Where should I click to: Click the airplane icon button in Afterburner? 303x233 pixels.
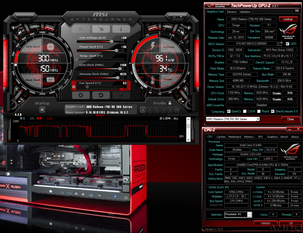tap(101, 29)
